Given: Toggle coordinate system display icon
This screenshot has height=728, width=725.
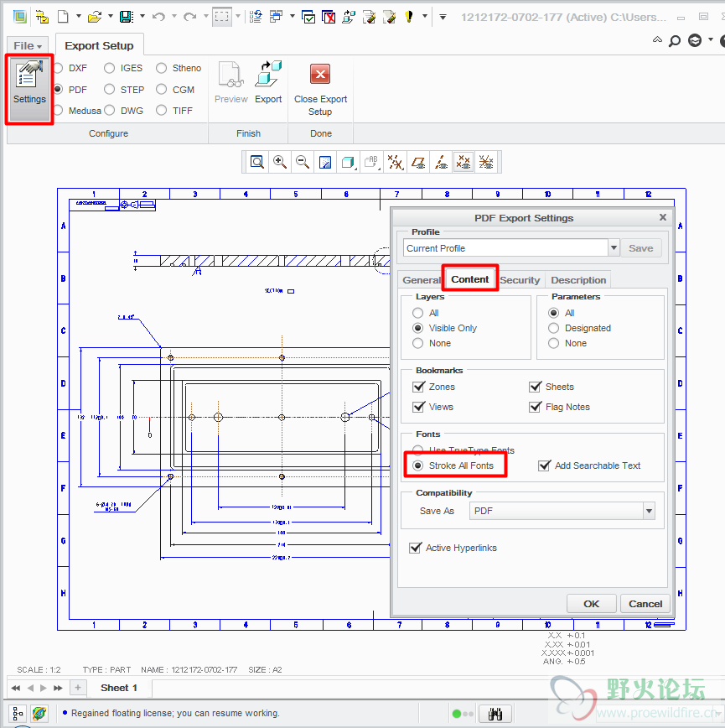Looking at the screenshot, I should [x=486, y=162].
